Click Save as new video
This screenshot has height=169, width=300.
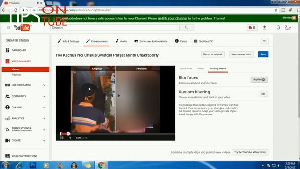241,54
